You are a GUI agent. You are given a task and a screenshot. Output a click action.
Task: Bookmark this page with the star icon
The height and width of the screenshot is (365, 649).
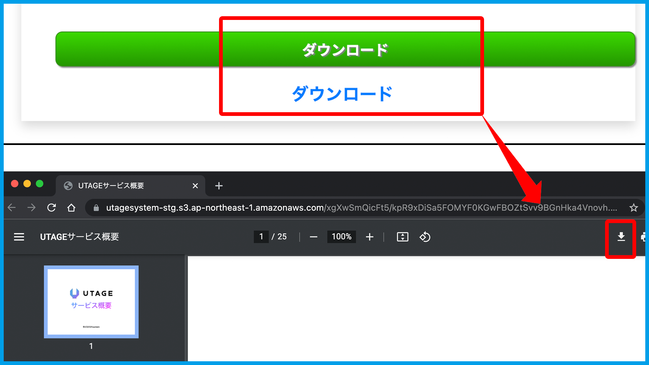click(633, 208)
